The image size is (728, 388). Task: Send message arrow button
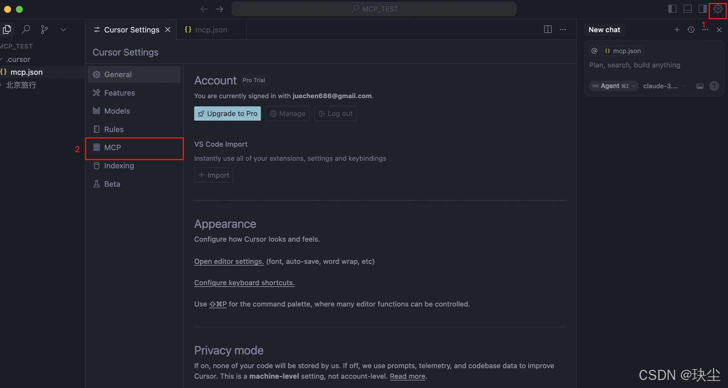pos(714,86)
